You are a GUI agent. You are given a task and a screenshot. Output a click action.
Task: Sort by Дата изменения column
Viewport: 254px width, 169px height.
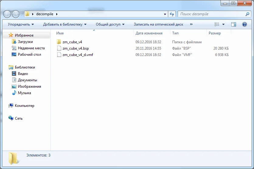tap(149, 33)
